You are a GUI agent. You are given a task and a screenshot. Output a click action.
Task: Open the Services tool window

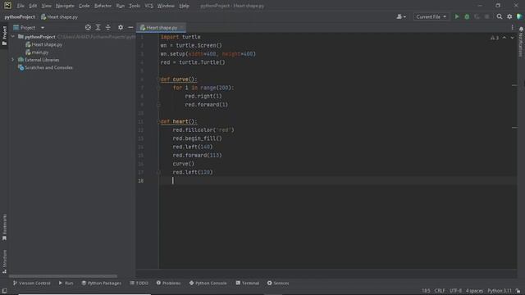tap(278, 283)
